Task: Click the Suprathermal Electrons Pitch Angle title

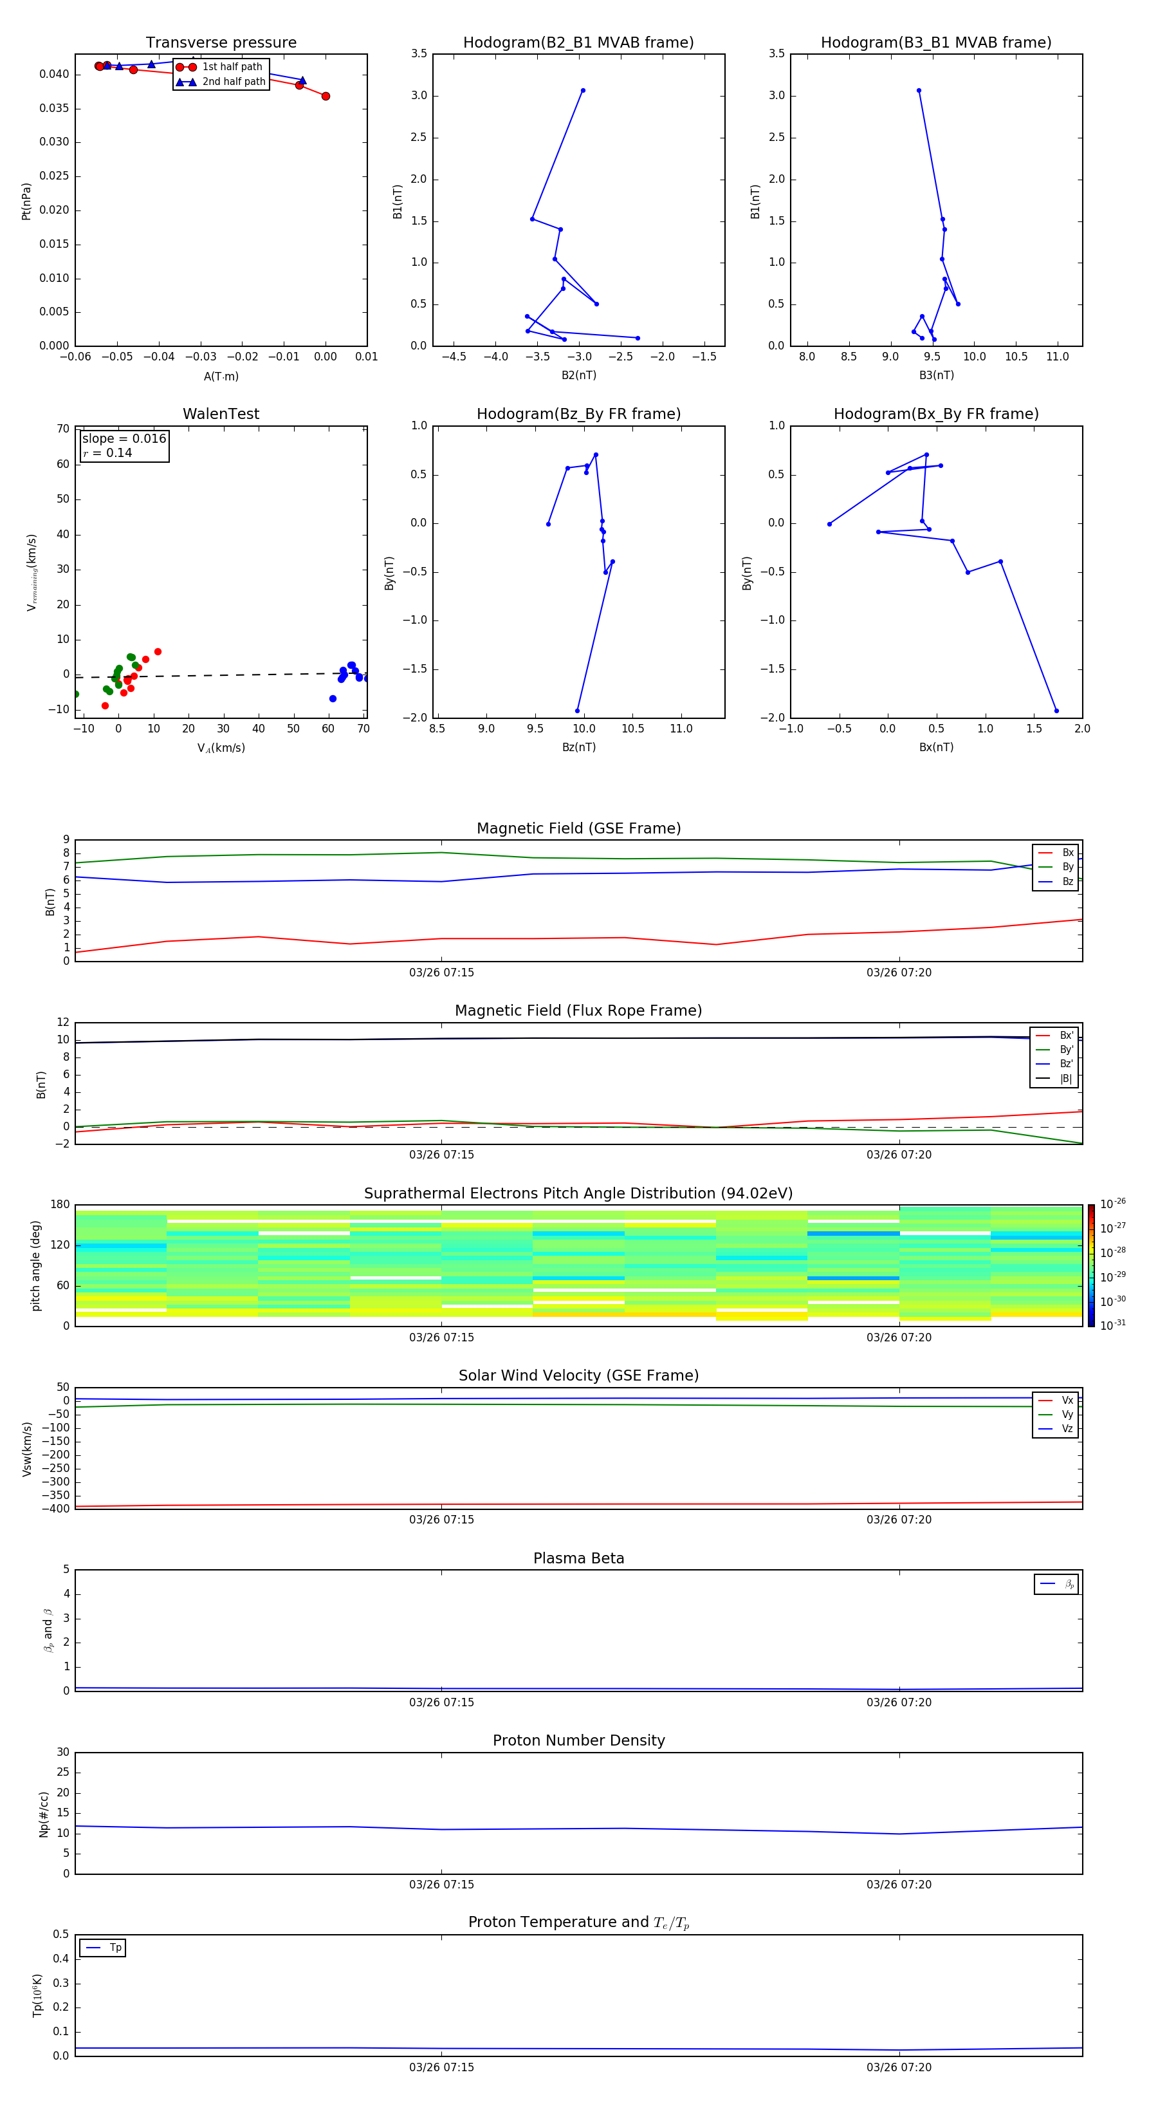Action: [578, 1194]
